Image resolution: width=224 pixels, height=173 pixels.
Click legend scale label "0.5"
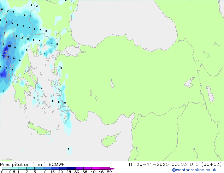pyautogui.click(x=12, y=172)
